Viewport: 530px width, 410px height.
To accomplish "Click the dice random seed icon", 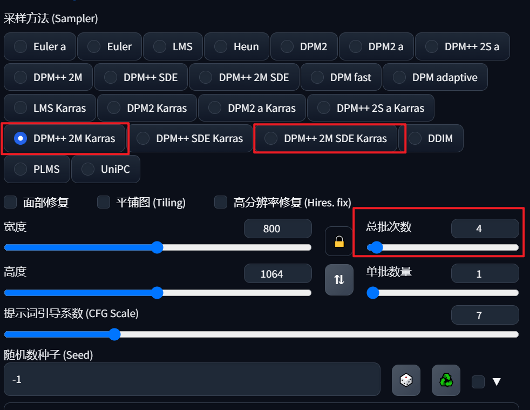I will pos(406,380).
